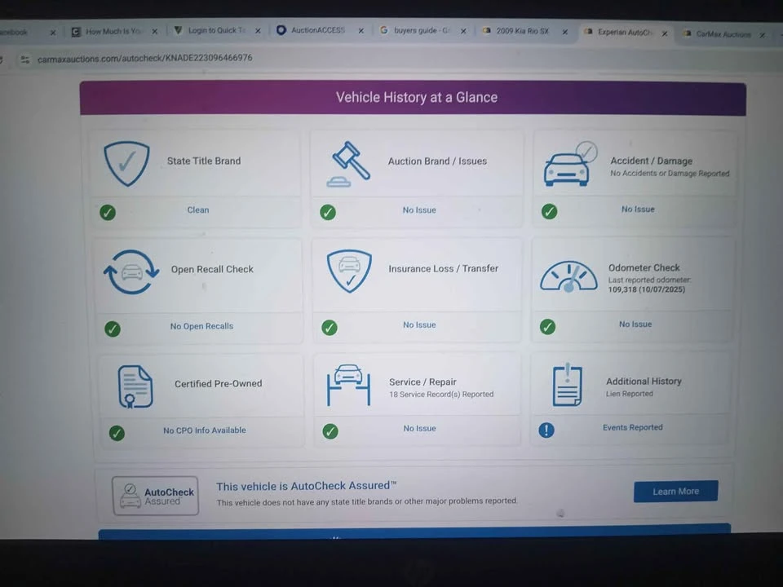
Task: Click No Accidents or Damage Reported text
Action: coord(670,173)
